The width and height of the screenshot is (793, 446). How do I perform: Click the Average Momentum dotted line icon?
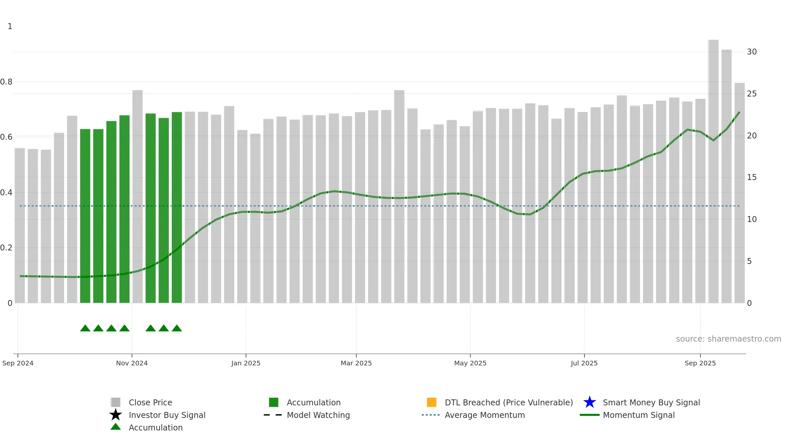[x=431, y=415]
